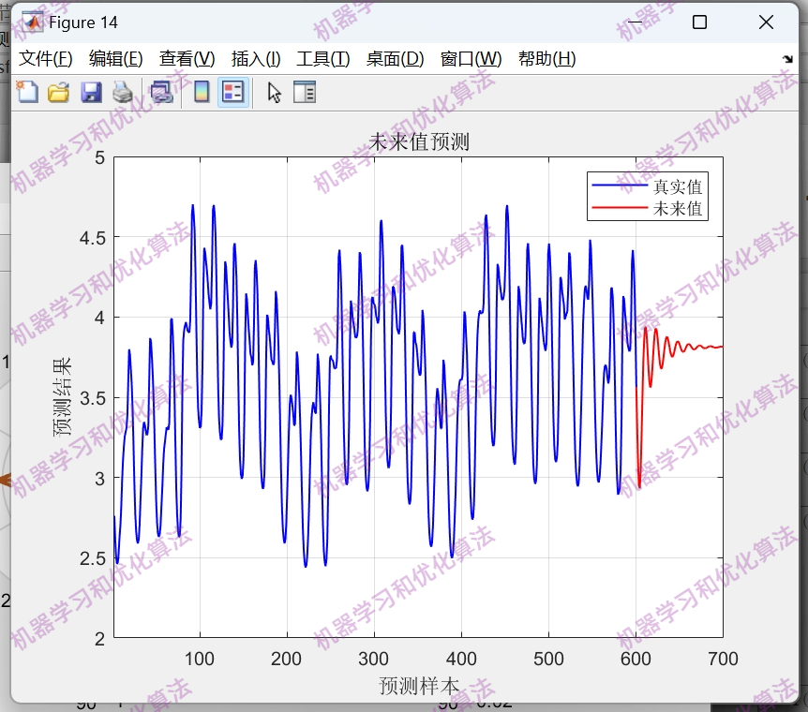Open the 插入(I) menu

(x=256, y=59)
